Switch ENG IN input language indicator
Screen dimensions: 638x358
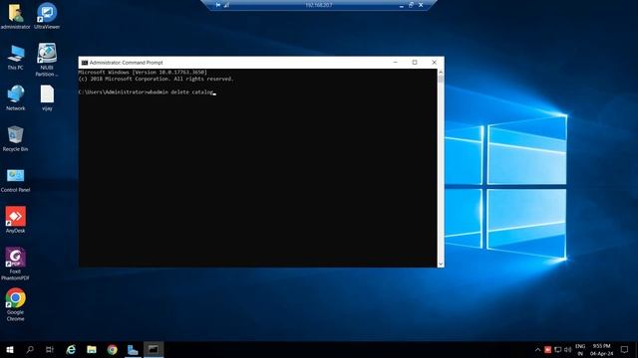(580, 349)
